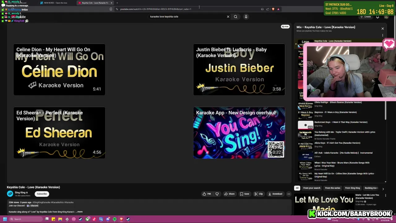Play Ed Sheeran Perfect karaoke end card

click(x=59, y=133)
